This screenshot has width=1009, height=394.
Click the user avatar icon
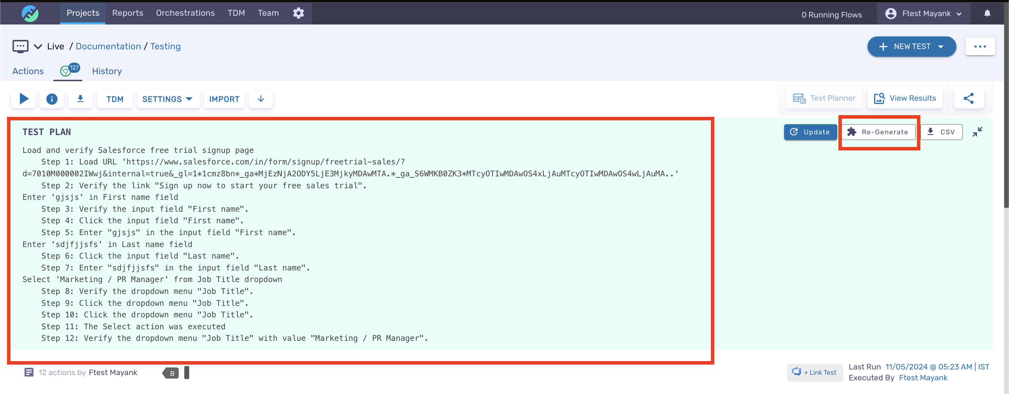tap(891, 14)
